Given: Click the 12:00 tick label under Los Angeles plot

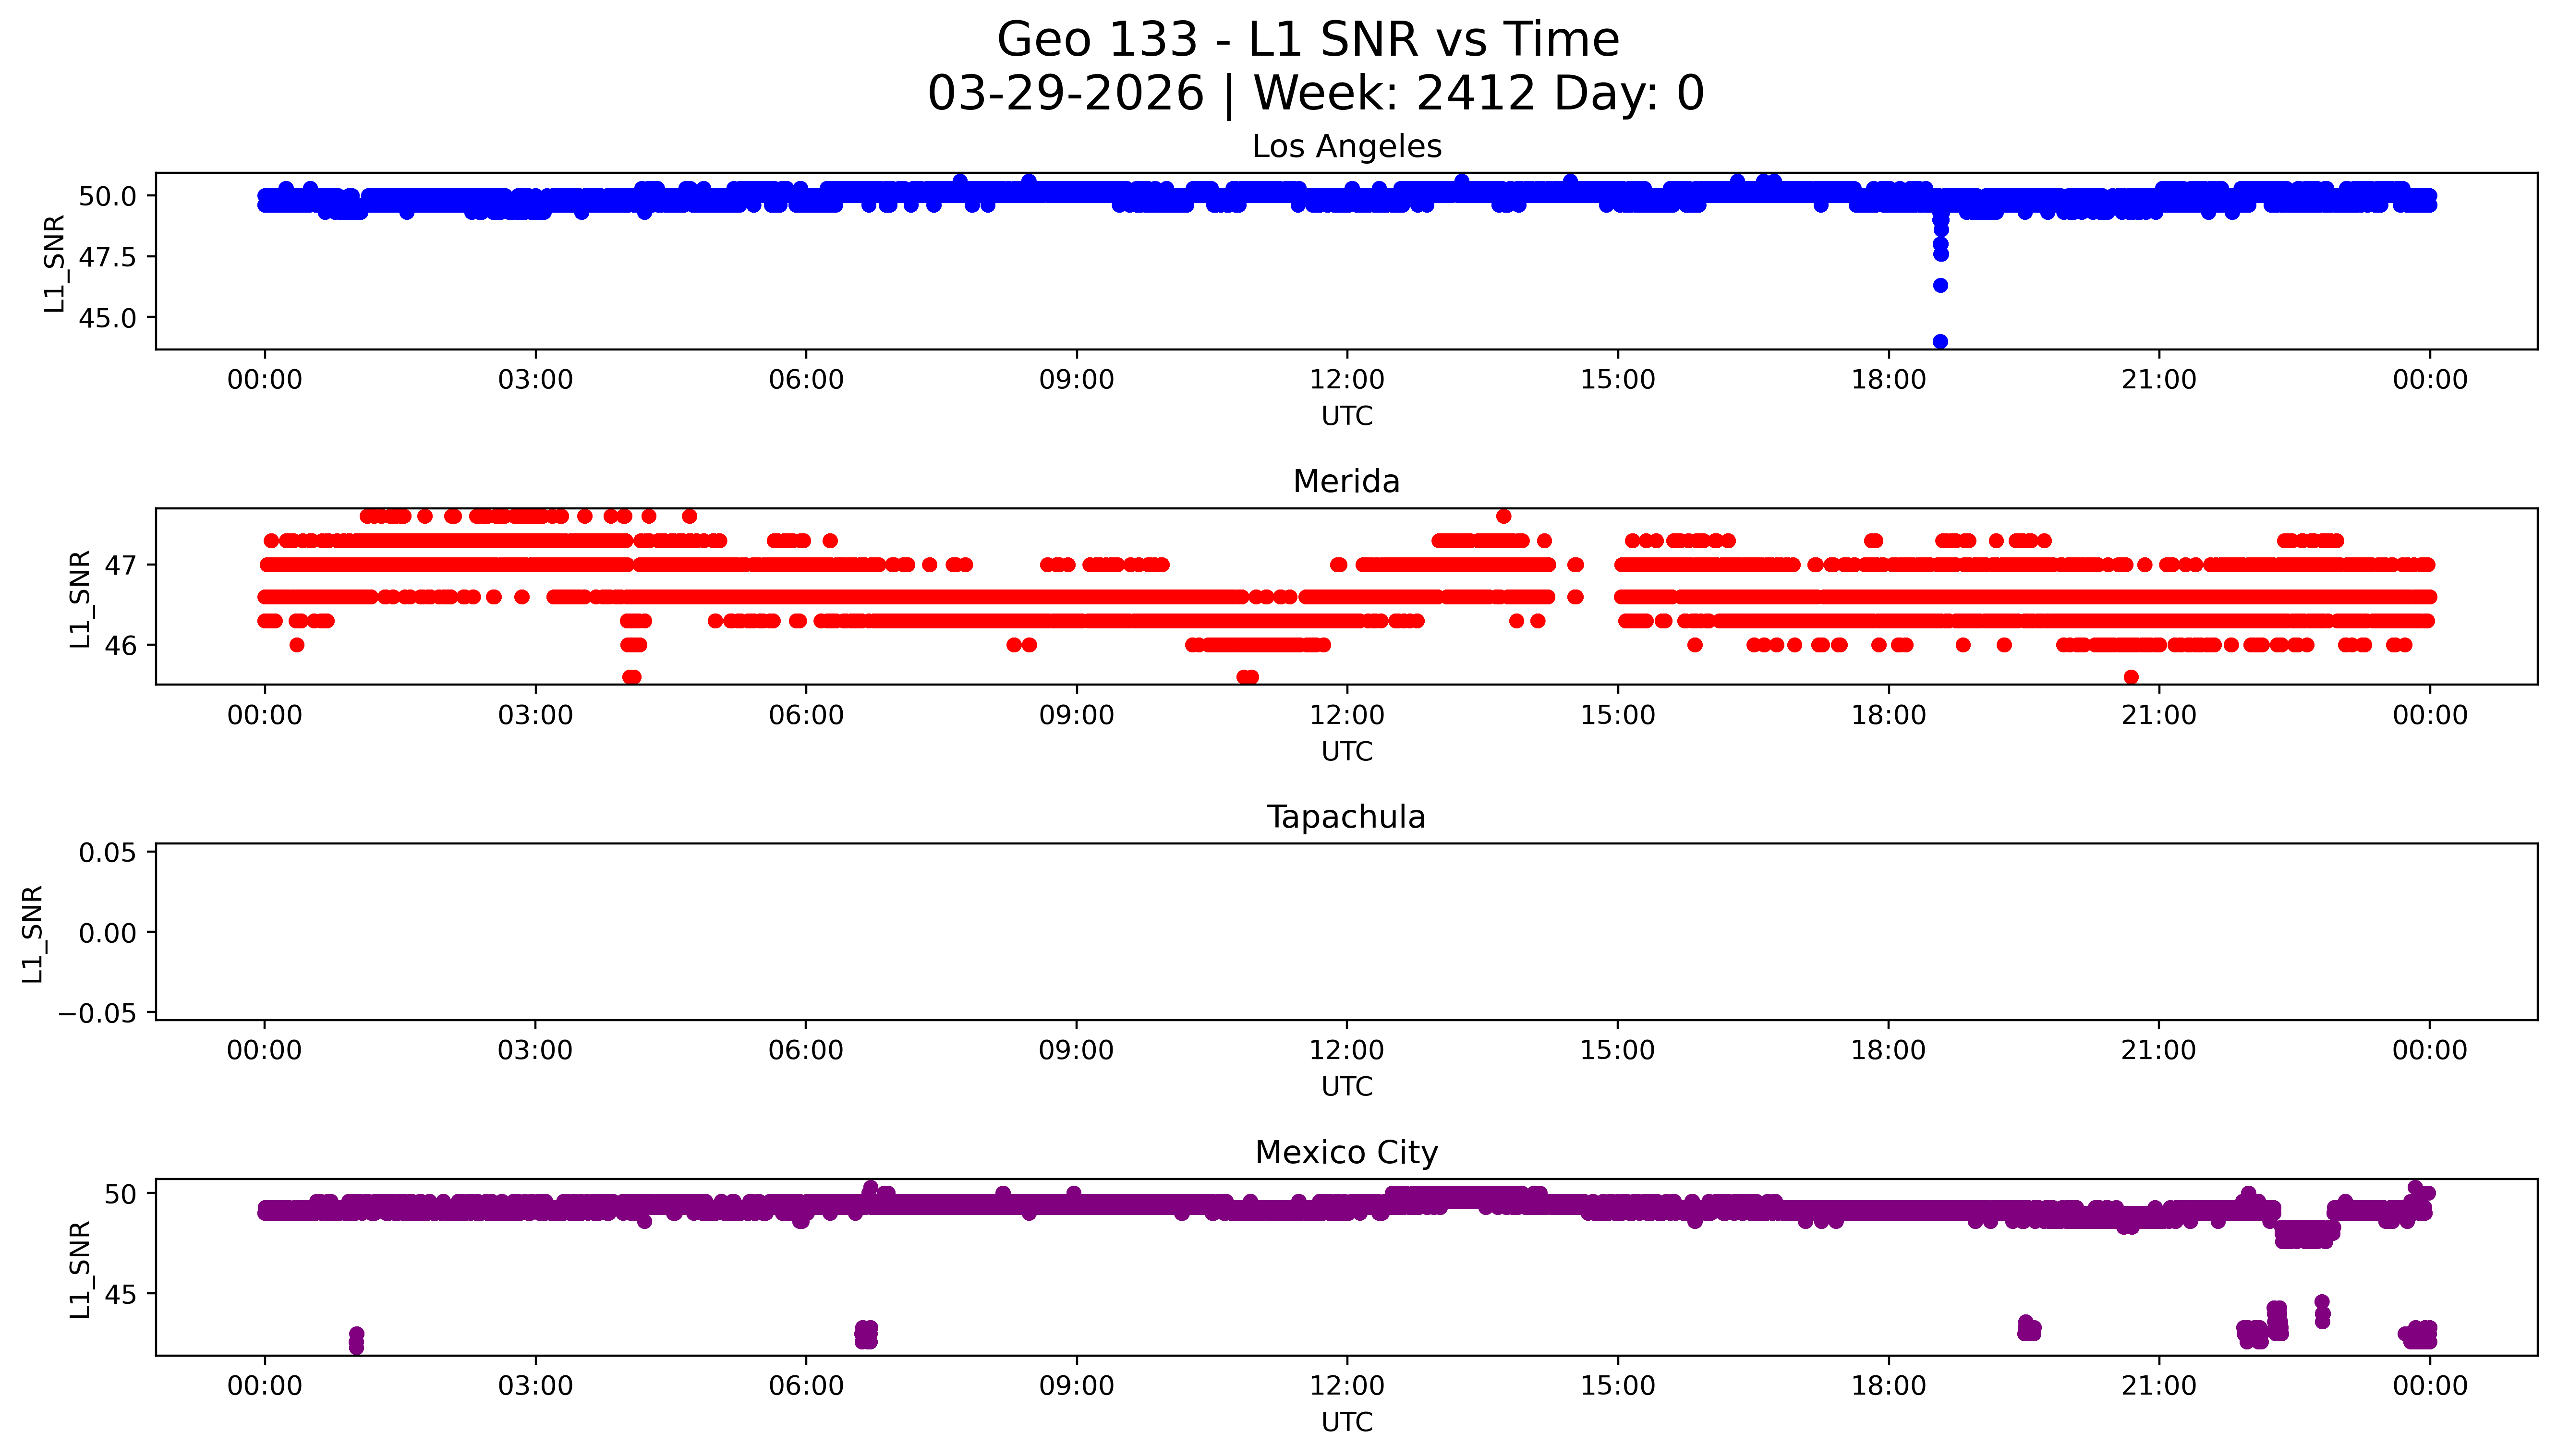Looking at the screenshot, I should (1346, 380).
